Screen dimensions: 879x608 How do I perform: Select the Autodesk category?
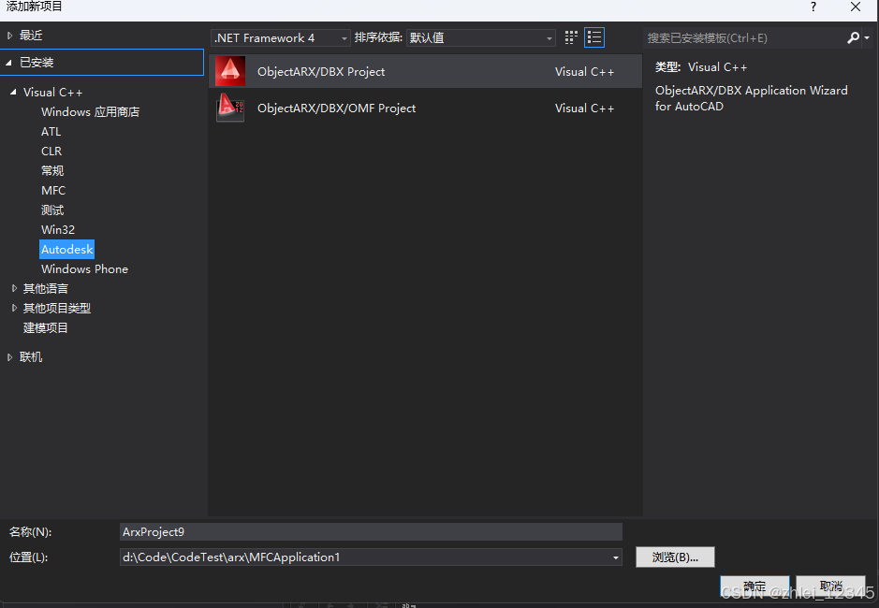click(66, 250)
